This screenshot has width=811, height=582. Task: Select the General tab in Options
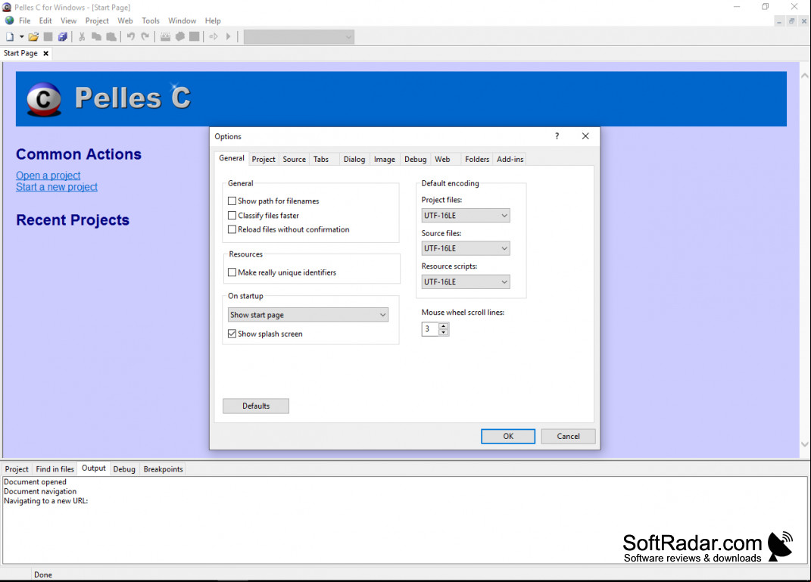pos(232,158)
